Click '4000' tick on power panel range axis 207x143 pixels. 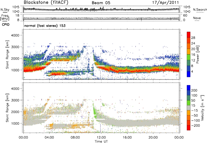coord(15,35)
